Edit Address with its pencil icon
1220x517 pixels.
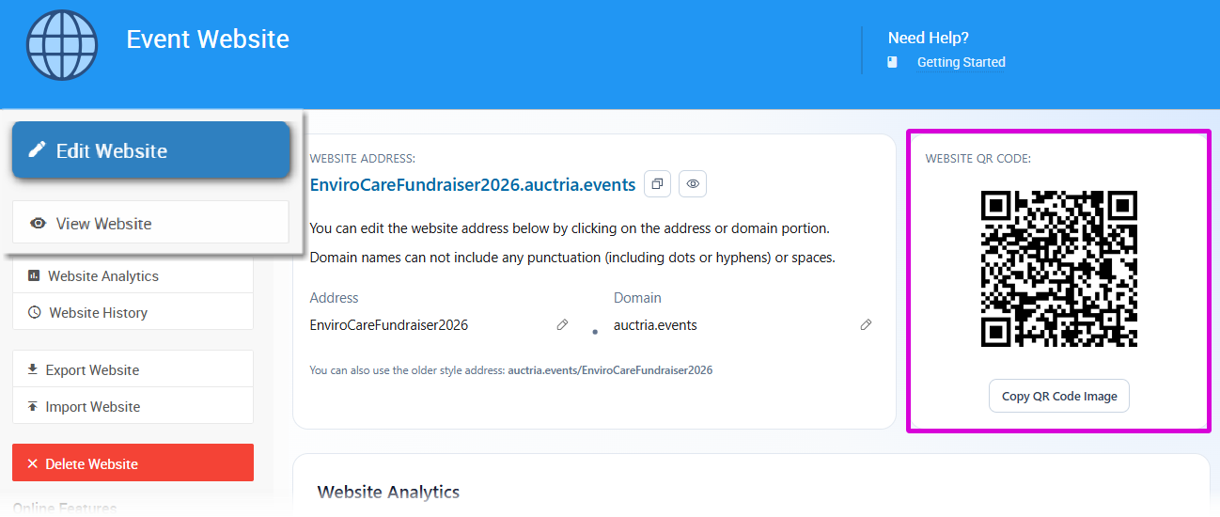coord(562,325)
